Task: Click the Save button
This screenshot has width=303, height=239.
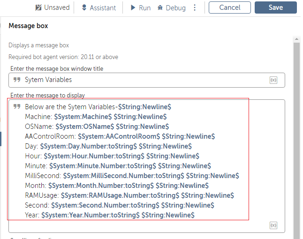Action: 275,7
